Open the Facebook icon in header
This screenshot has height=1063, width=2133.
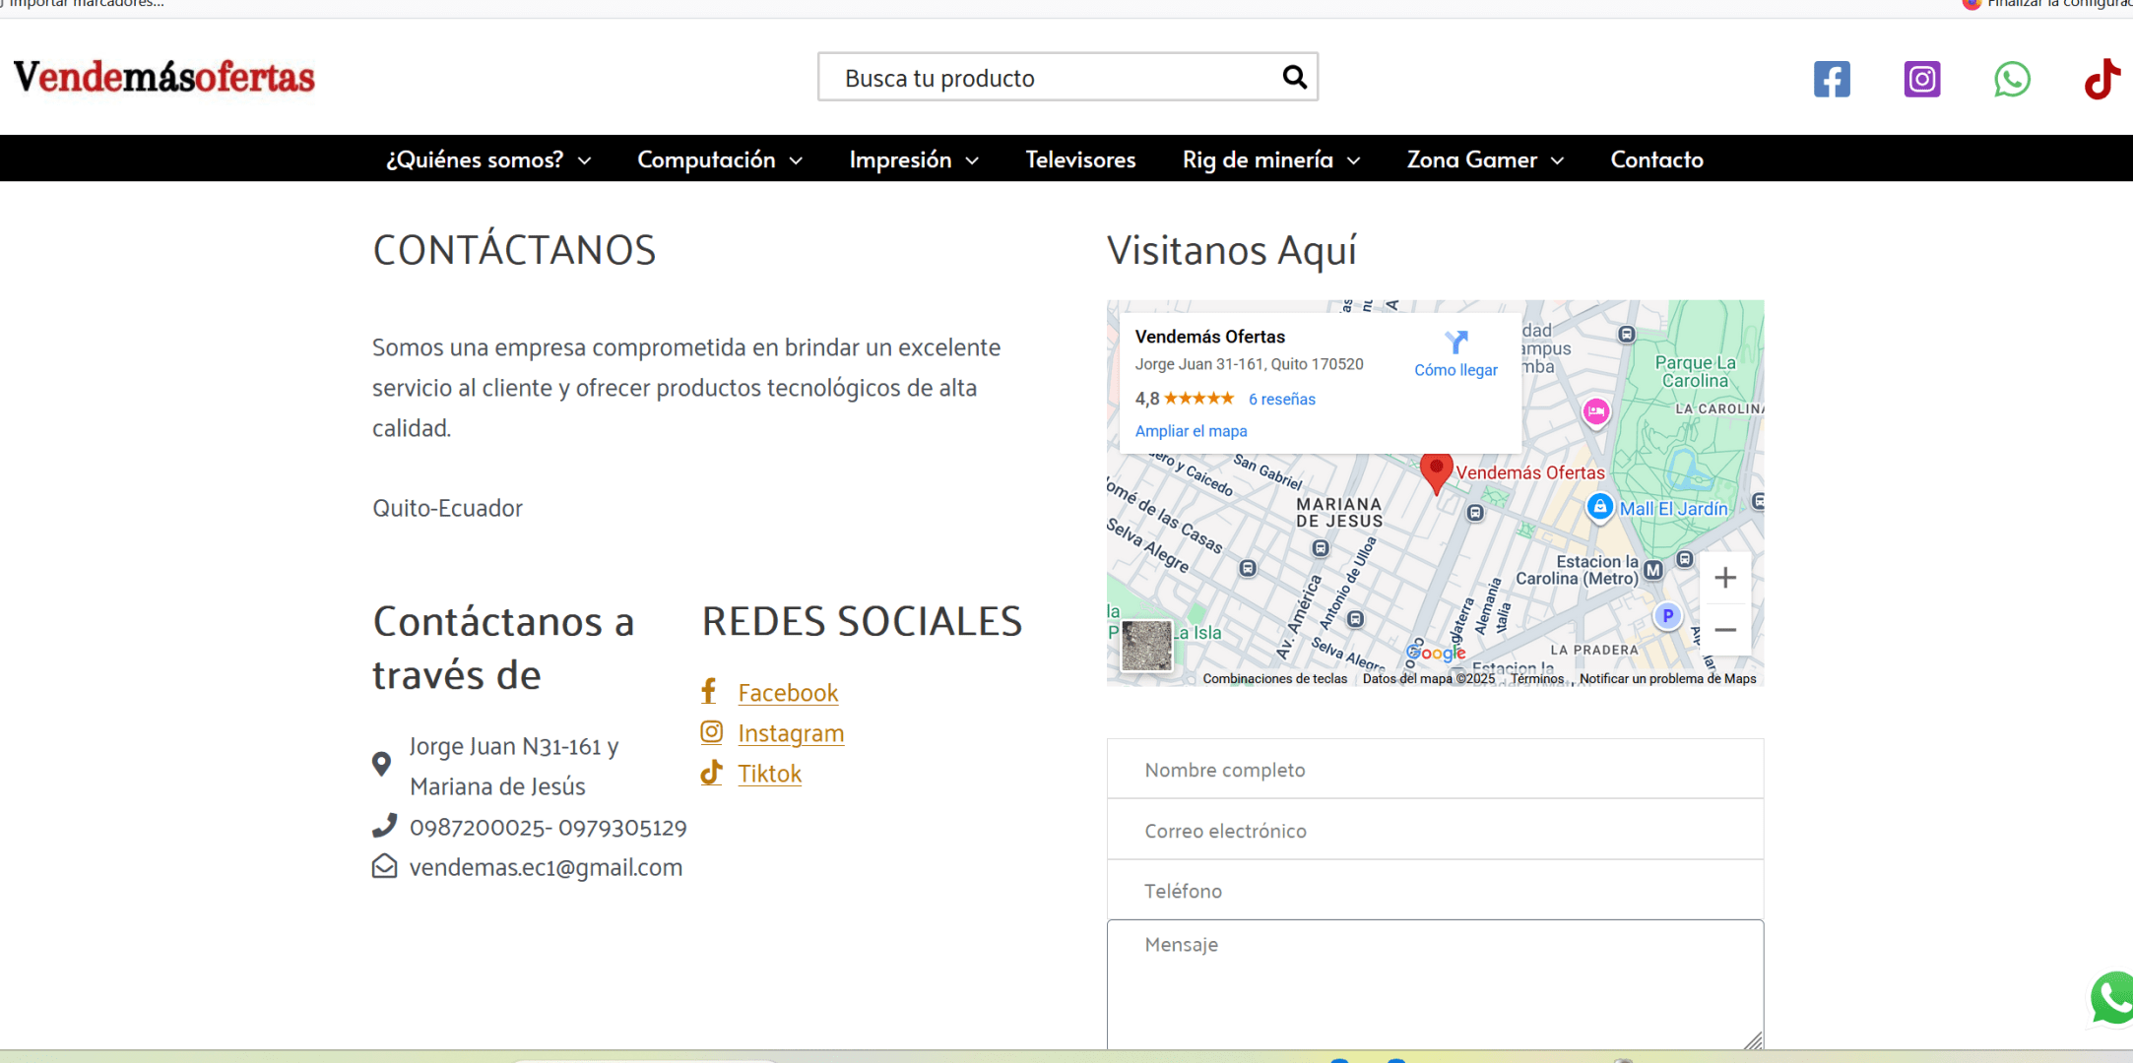point(1832,79)
